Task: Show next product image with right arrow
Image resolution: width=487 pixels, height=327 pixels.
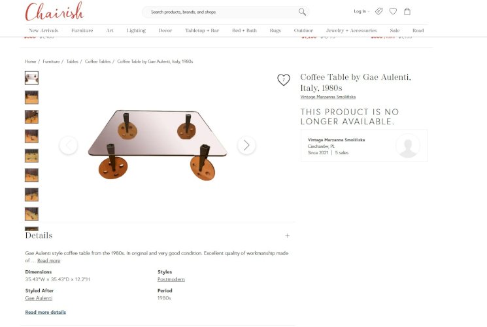Action: [x=246, y=145]
